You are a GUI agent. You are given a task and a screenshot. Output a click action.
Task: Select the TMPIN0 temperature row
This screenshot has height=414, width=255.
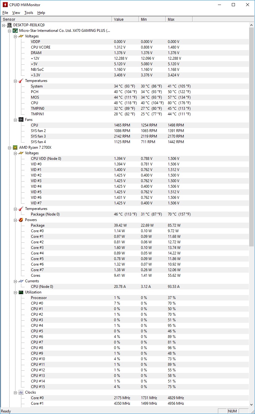[x=125, y=109]
